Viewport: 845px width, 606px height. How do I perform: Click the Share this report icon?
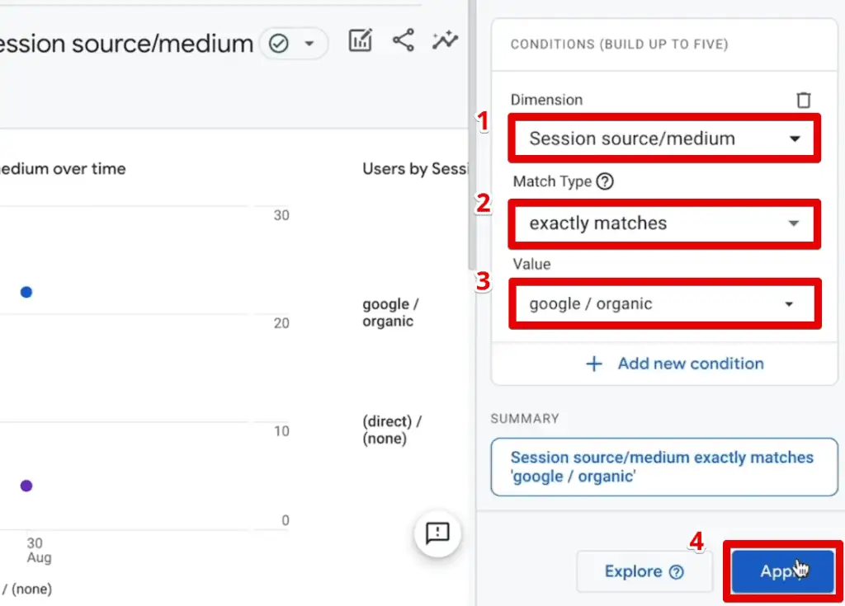click(x=403, y=40)
